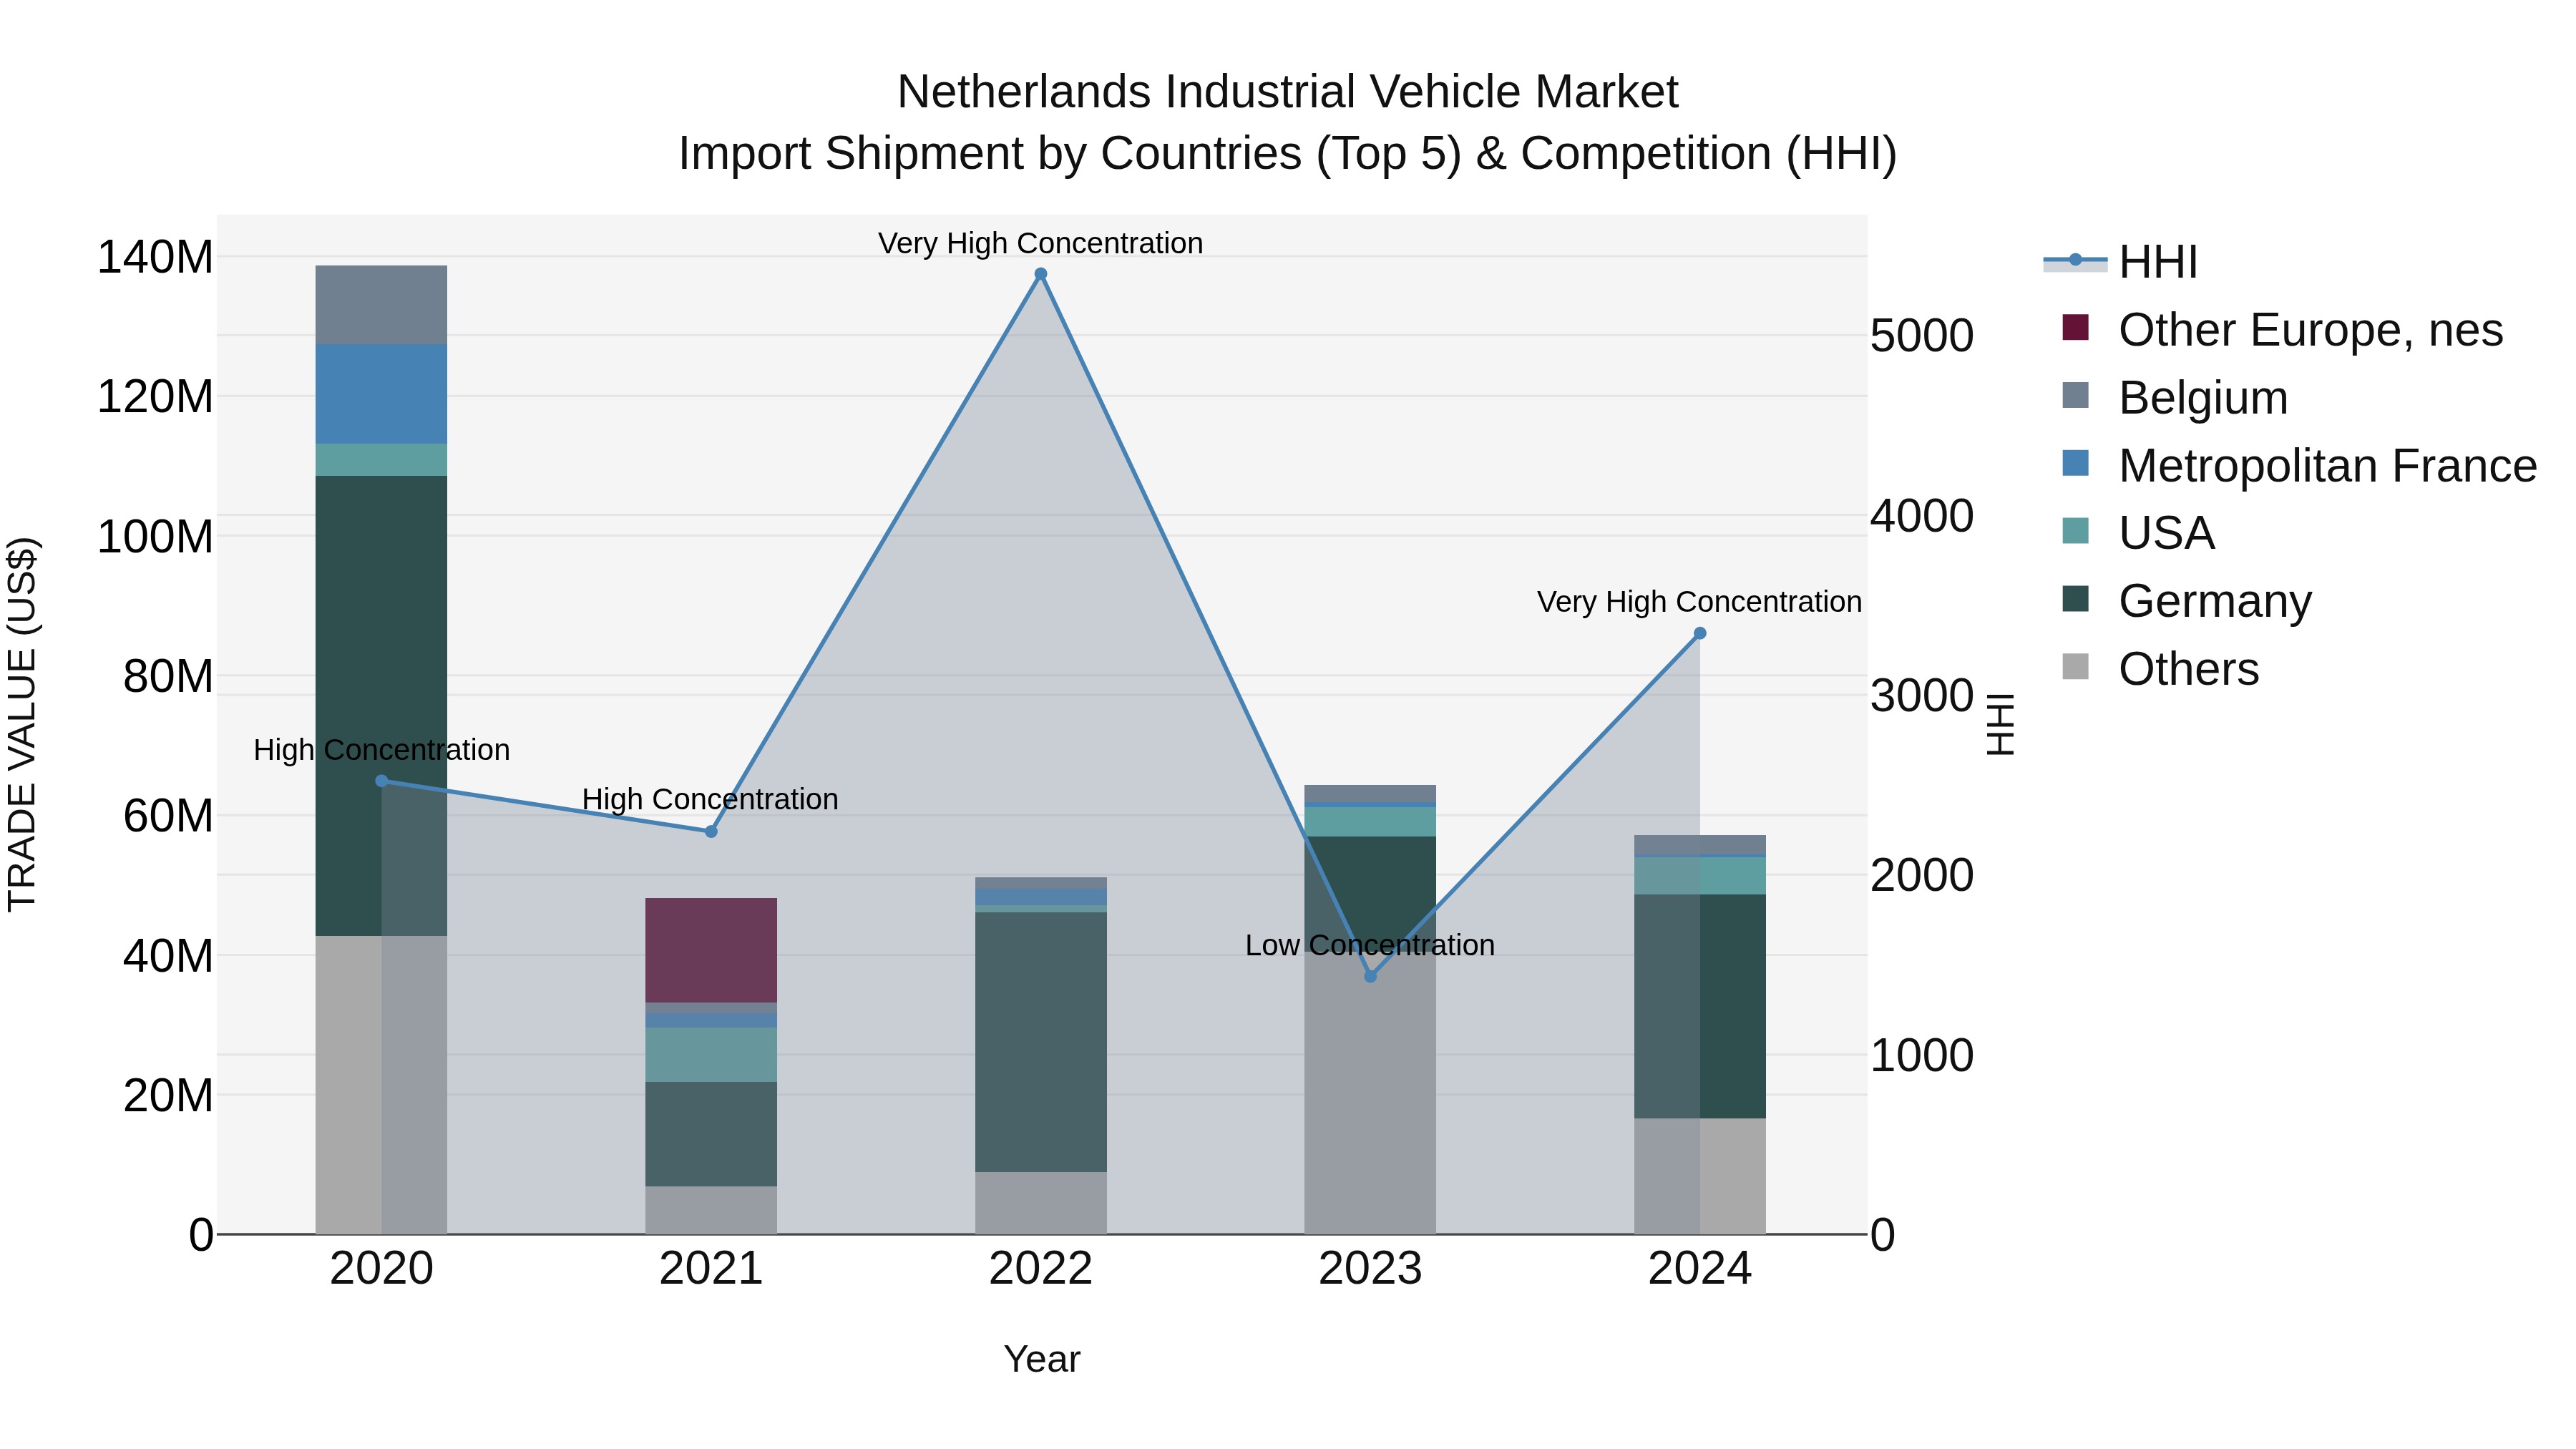Click the 2023 HHI data point
2576x1449 pixels.
coord(1370,976)
